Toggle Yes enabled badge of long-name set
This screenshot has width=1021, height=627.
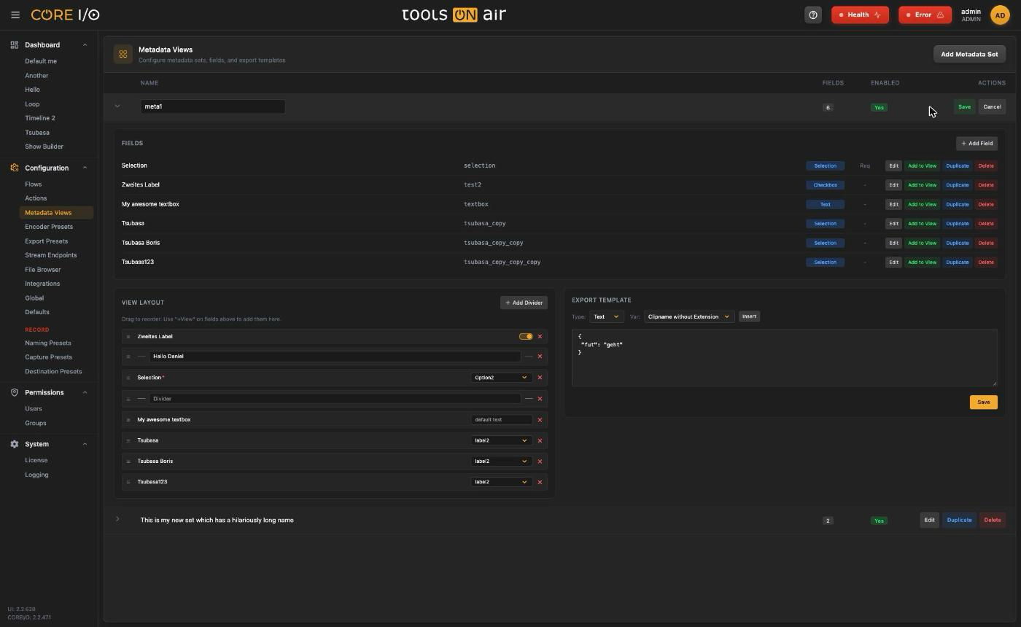(879, 521)
